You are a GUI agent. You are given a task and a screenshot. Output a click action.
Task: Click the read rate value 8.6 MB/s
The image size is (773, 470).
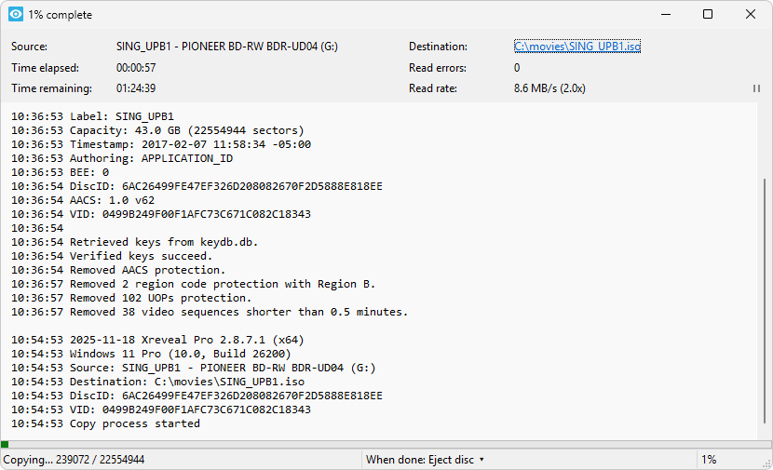(549, 89)
